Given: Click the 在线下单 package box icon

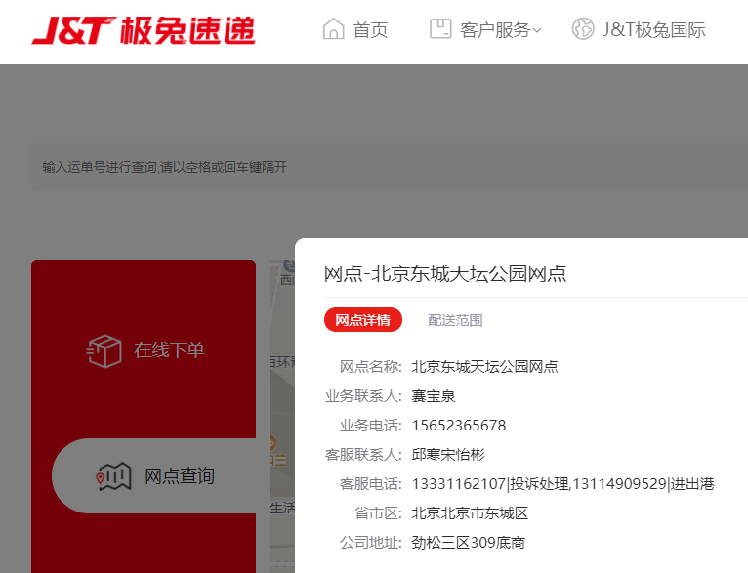Looking at the screenshot, I should tap(104, 350).
